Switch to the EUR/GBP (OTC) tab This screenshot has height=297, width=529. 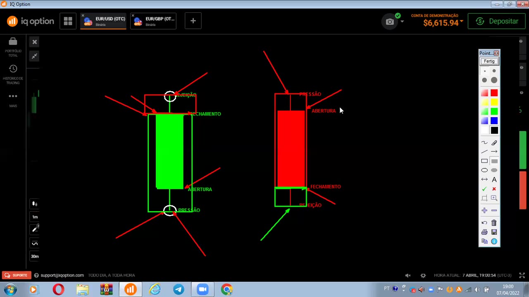[153, 21]
